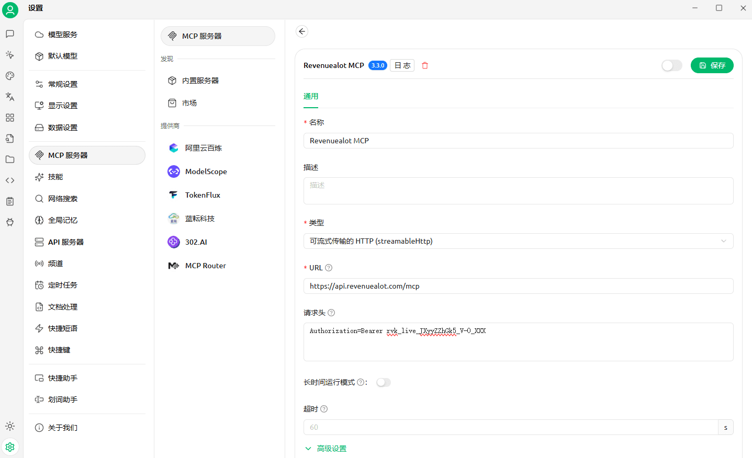Image resolution: width=752 pixels, height=458 pixels.
Task: Select the 302.AI provider
Action: 218,242
